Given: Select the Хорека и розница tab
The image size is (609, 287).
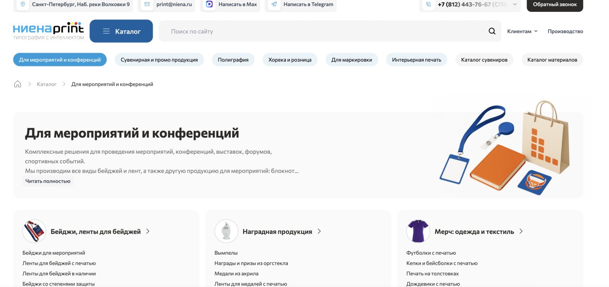Looking at the screenshot, I should click(x=290, y=60).
